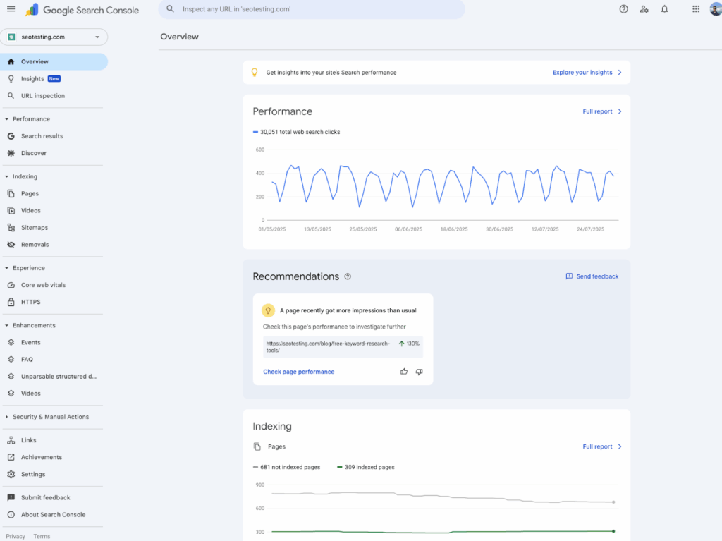Screen dimensions: 722x541
Task: Collapse the Experience sidebar section
Action: tap(6, 268)
